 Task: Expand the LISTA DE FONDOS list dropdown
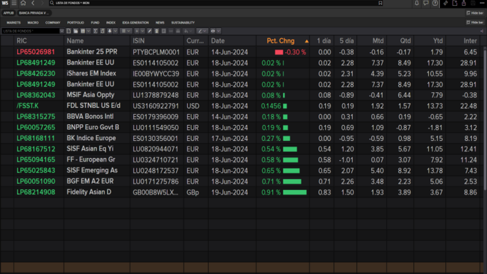click(62, 31)
